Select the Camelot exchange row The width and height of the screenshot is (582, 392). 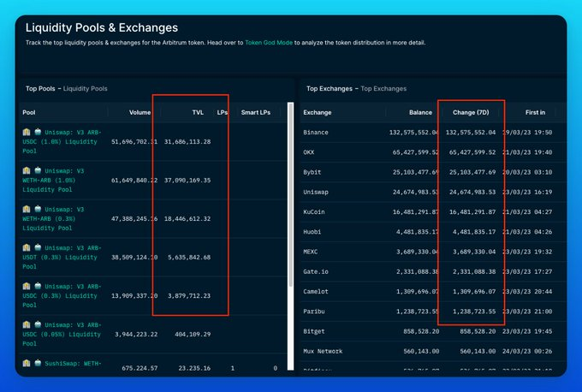coord(316,292)
